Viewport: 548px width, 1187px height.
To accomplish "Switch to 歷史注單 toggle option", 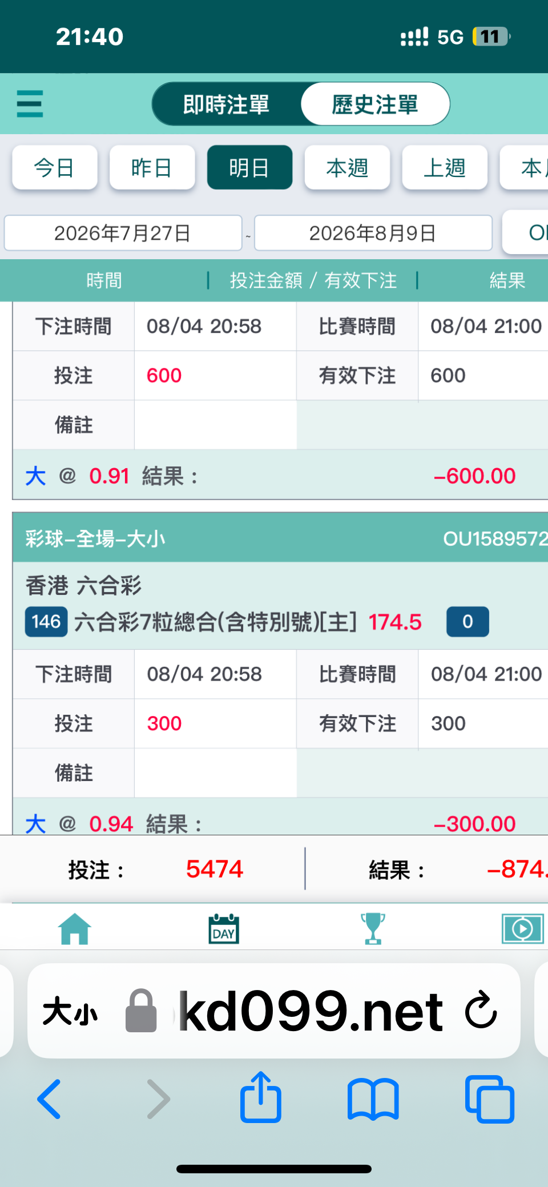I will [x=375, y=104].
